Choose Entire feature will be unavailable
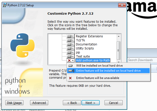The height and width of the screenshot is (111, 157). coord(109,78)
